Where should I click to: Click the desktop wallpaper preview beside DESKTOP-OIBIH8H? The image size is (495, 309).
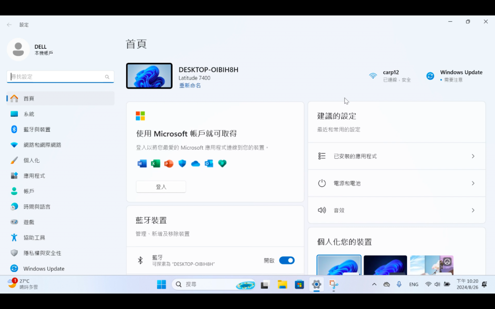pos(149,76)
